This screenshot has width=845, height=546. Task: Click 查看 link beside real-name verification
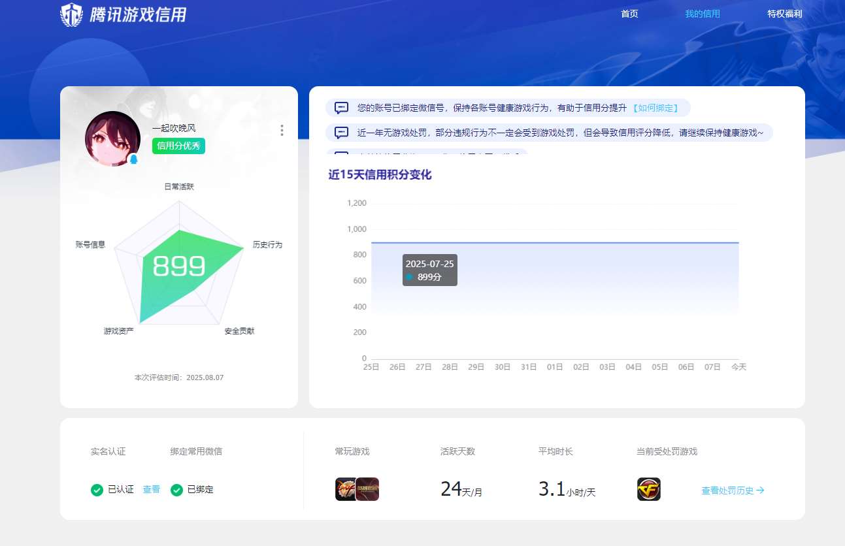(x=151, y=489)
